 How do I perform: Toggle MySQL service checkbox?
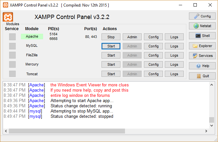click(x=12, y=46)
